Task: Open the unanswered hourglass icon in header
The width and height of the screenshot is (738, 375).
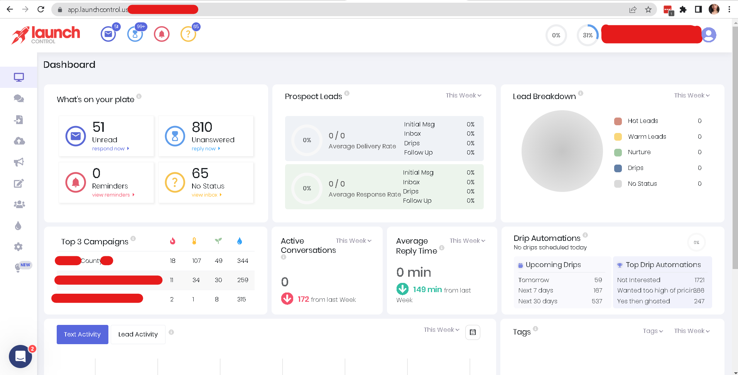Action: click(x=135, y=34)
